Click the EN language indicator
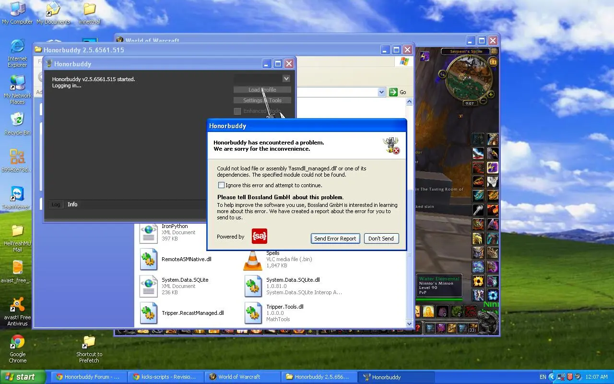Screen dimensions: 614x384 pyautogui.click(x=543, y=377)
